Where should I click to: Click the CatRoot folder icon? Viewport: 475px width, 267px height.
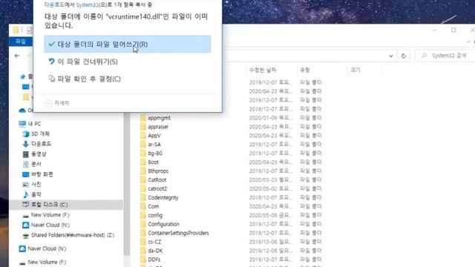(x=143, y=179)
